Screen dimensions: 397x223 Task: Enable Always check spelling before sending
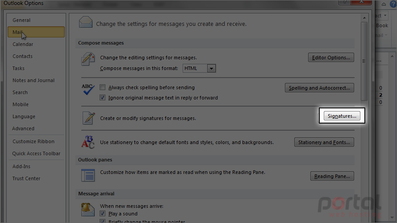click(x=102, y=87)
